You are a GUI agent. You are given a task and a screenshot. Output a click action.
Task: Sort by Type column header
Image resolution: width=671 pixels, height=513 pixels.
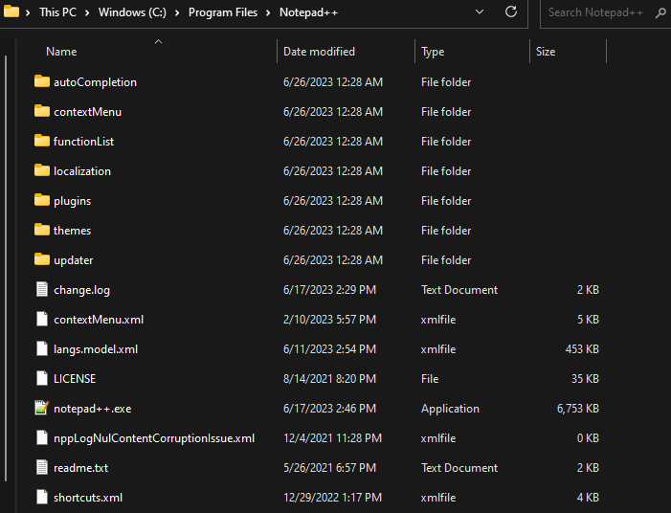tap(433, 52)
